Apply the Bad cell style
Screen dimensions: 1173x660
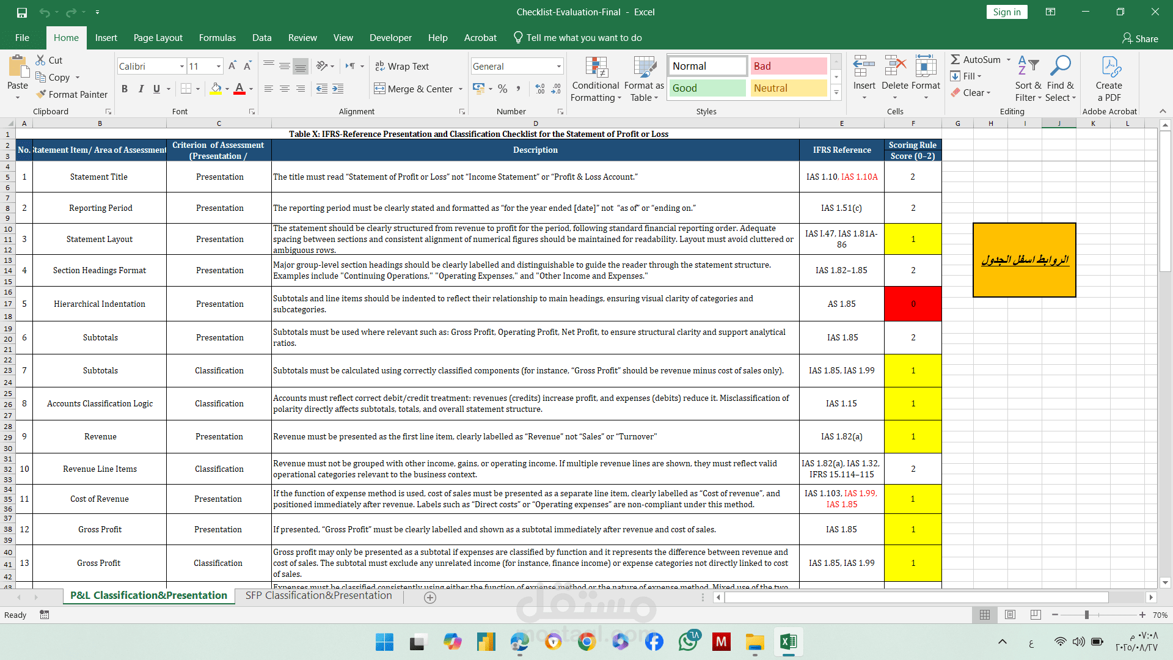788,66
